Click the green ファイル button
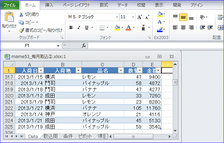Viewport: 224px width, 143px height. (9, 5)
